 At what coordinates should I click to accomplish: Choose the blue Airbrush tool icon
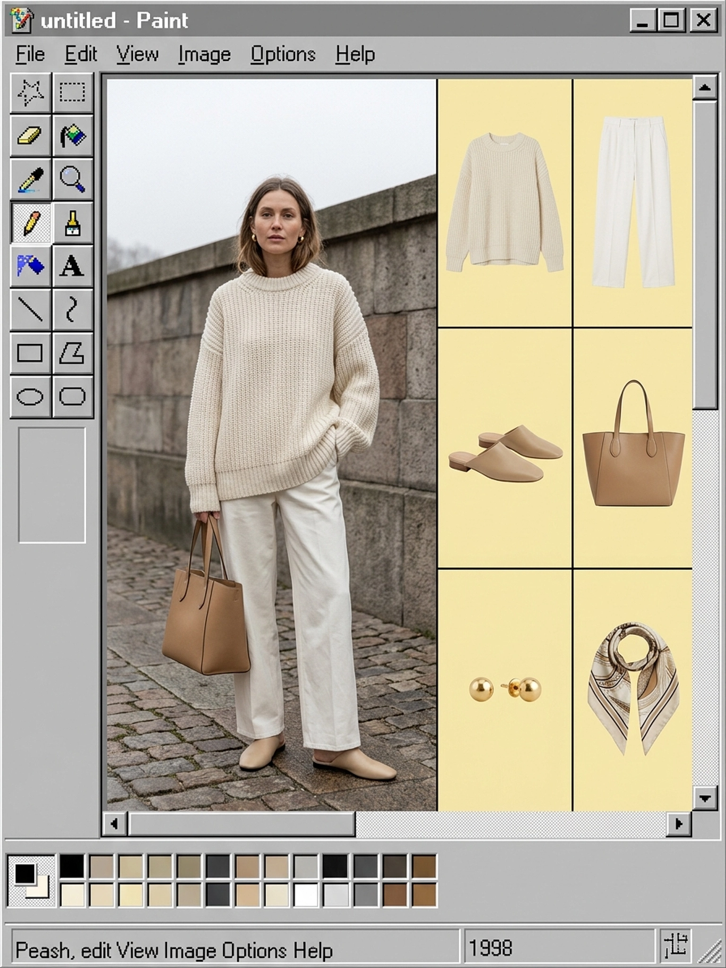coord(30,266)
